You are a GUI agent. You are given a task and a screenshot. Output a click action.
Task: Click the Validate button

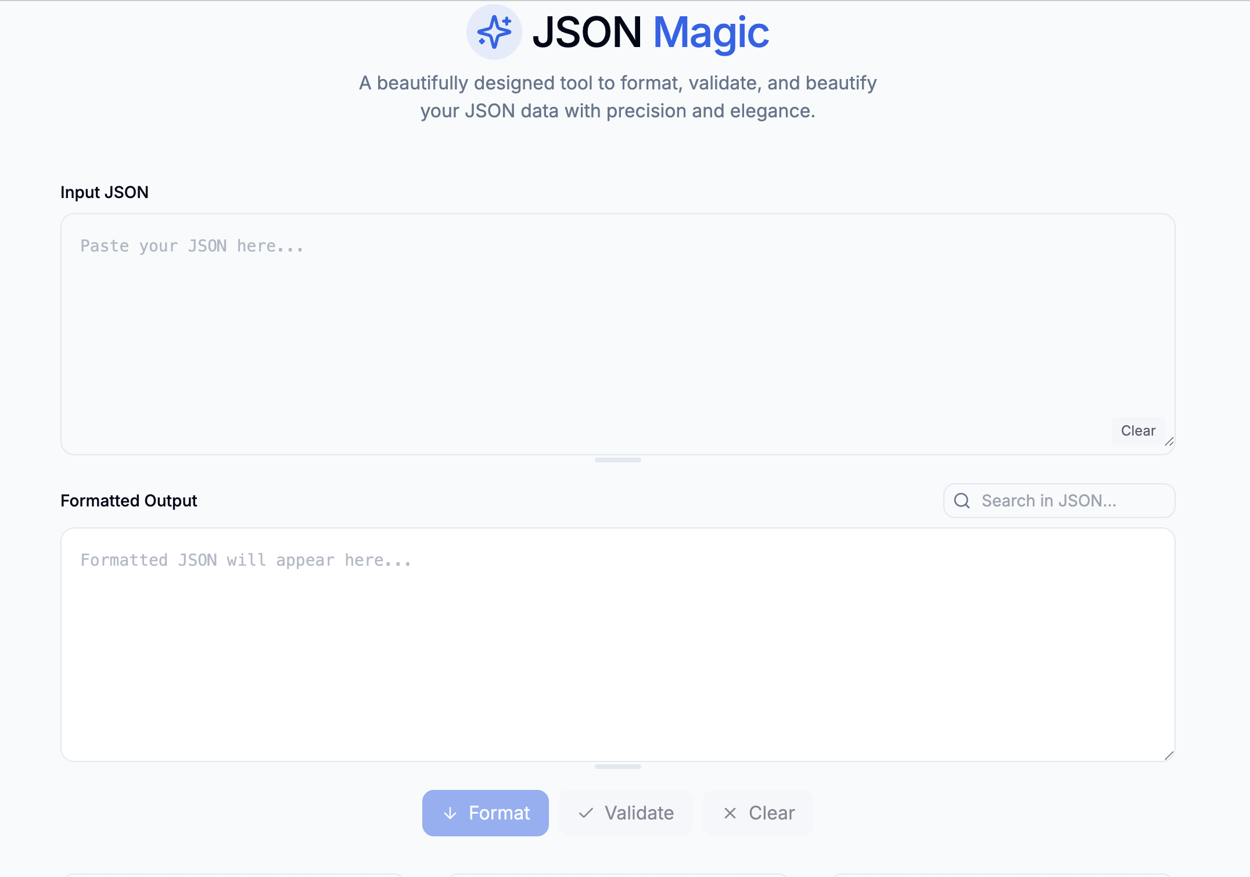tap(626, 813)
